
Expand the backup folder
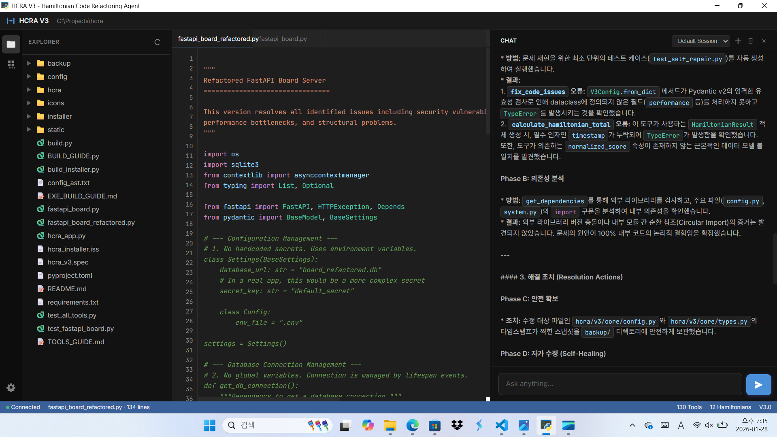29,63
